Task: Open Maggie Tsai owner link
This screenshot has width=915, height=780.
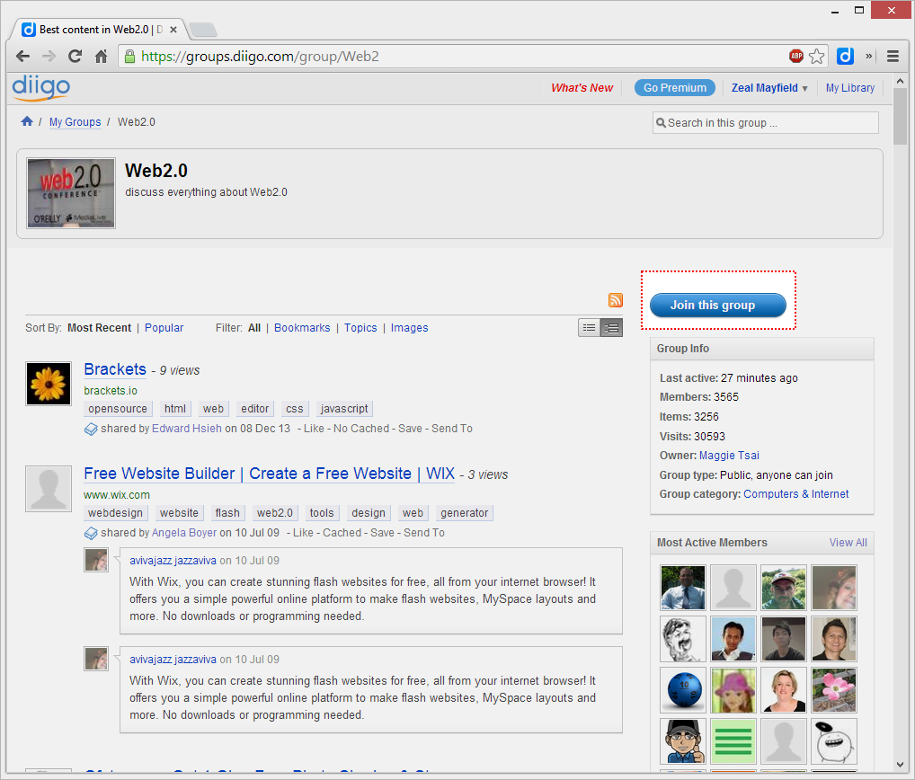Action: pyautogui.click(x=730, y=456)
